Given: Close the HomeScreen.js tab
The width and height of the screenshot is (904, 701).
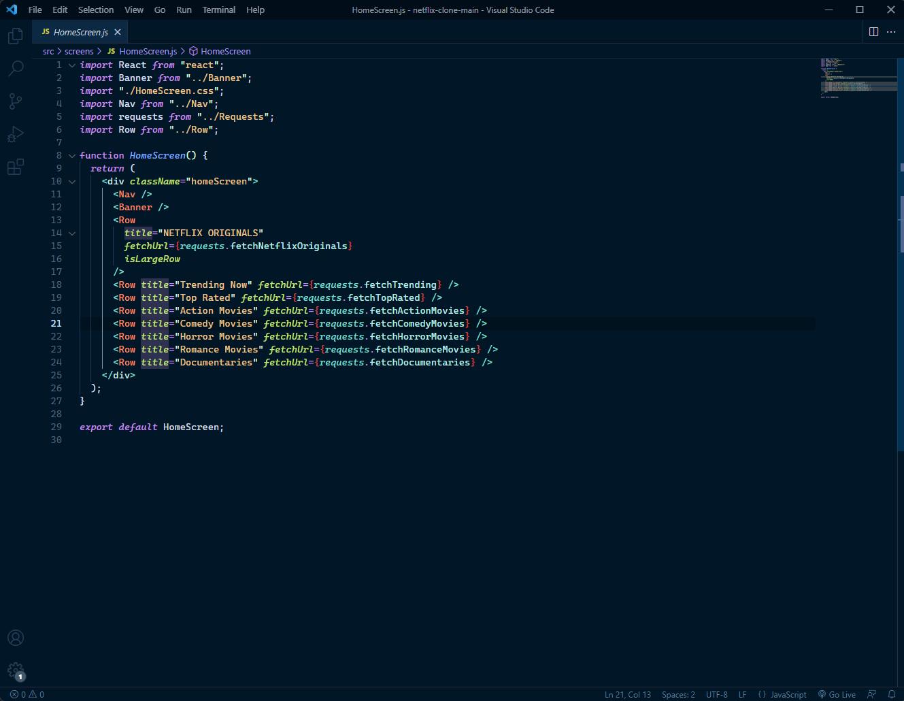Looking at the screenshot, I should point(118,32).
